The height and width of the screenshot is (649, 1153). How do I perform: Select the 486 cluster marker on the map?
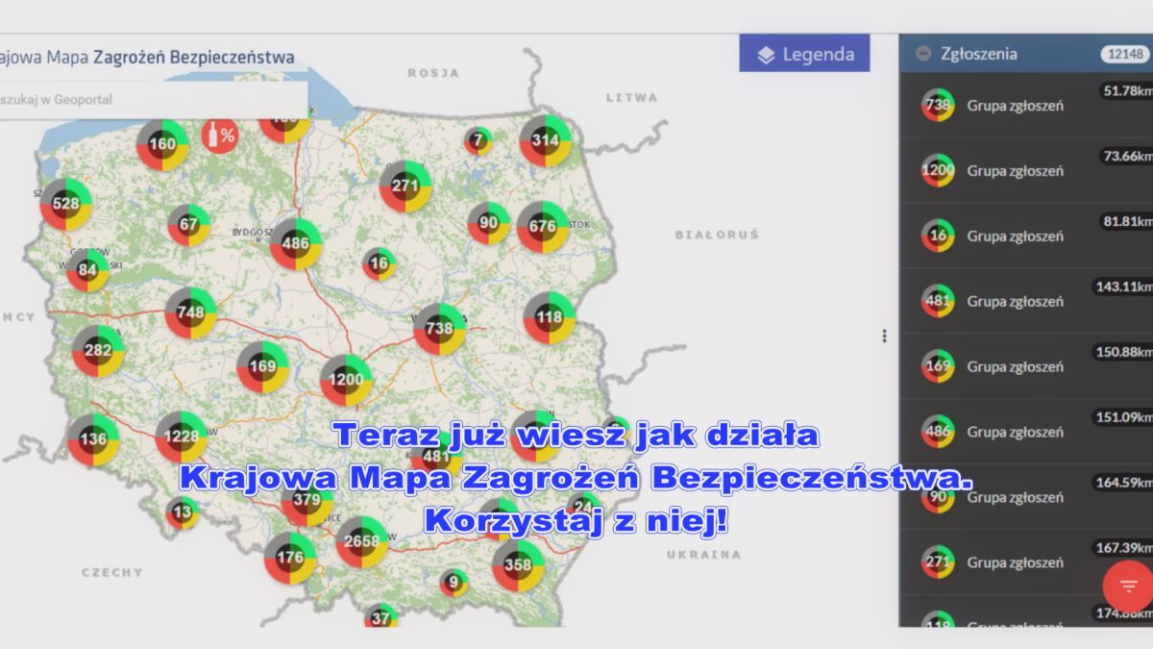pyautogui.click(x=295, y=243)
